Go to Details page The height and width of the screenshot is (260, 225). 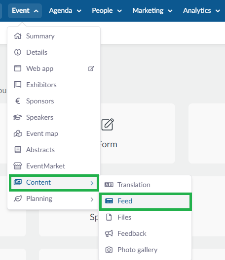click(54, 52)
